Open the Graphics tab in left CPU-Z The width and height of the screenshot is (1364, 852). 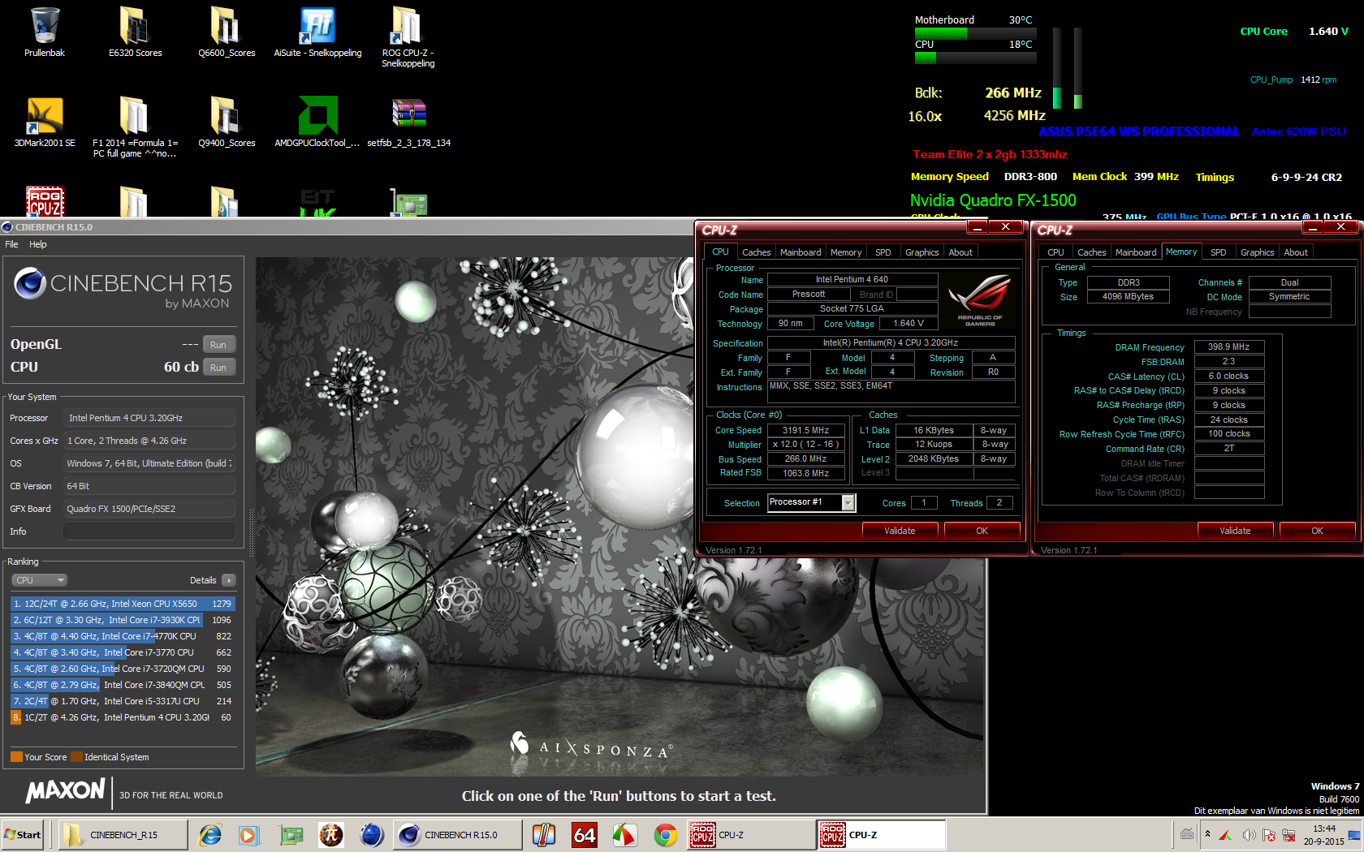(x=922, y=252)
